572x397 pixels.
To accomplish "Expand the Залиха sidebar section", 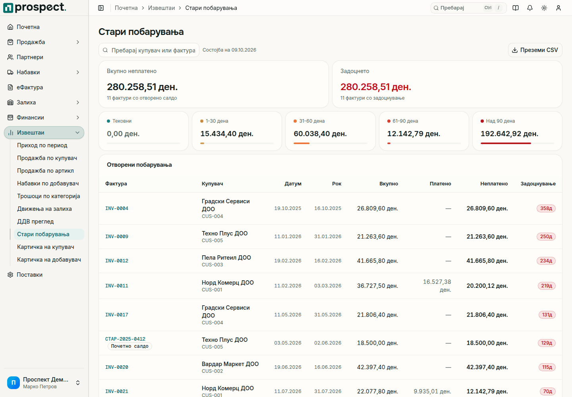I will pos(78,102).
